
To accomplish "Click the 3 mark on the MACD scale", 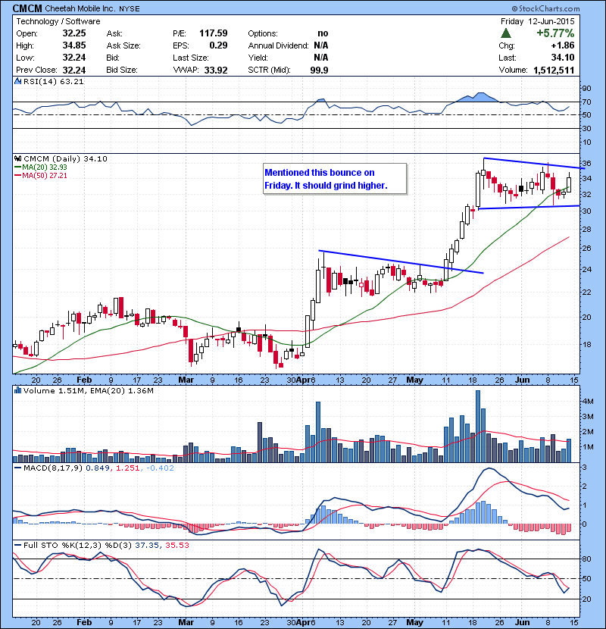I will click(x=584, y=468).
